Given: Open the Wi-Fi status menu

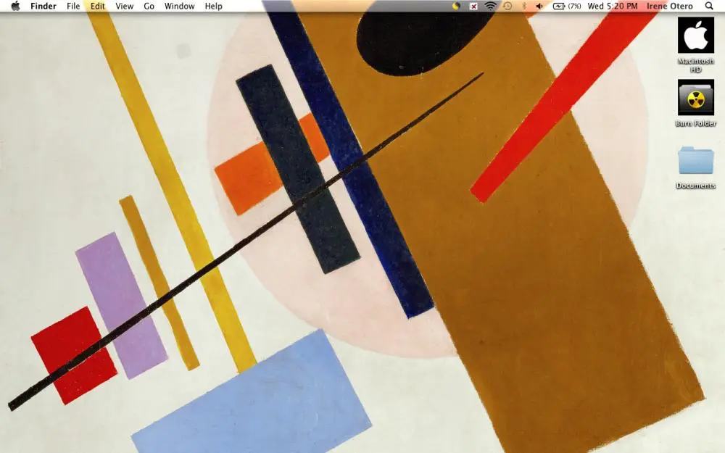Looking at the screenshot, I should click(491, 6).
